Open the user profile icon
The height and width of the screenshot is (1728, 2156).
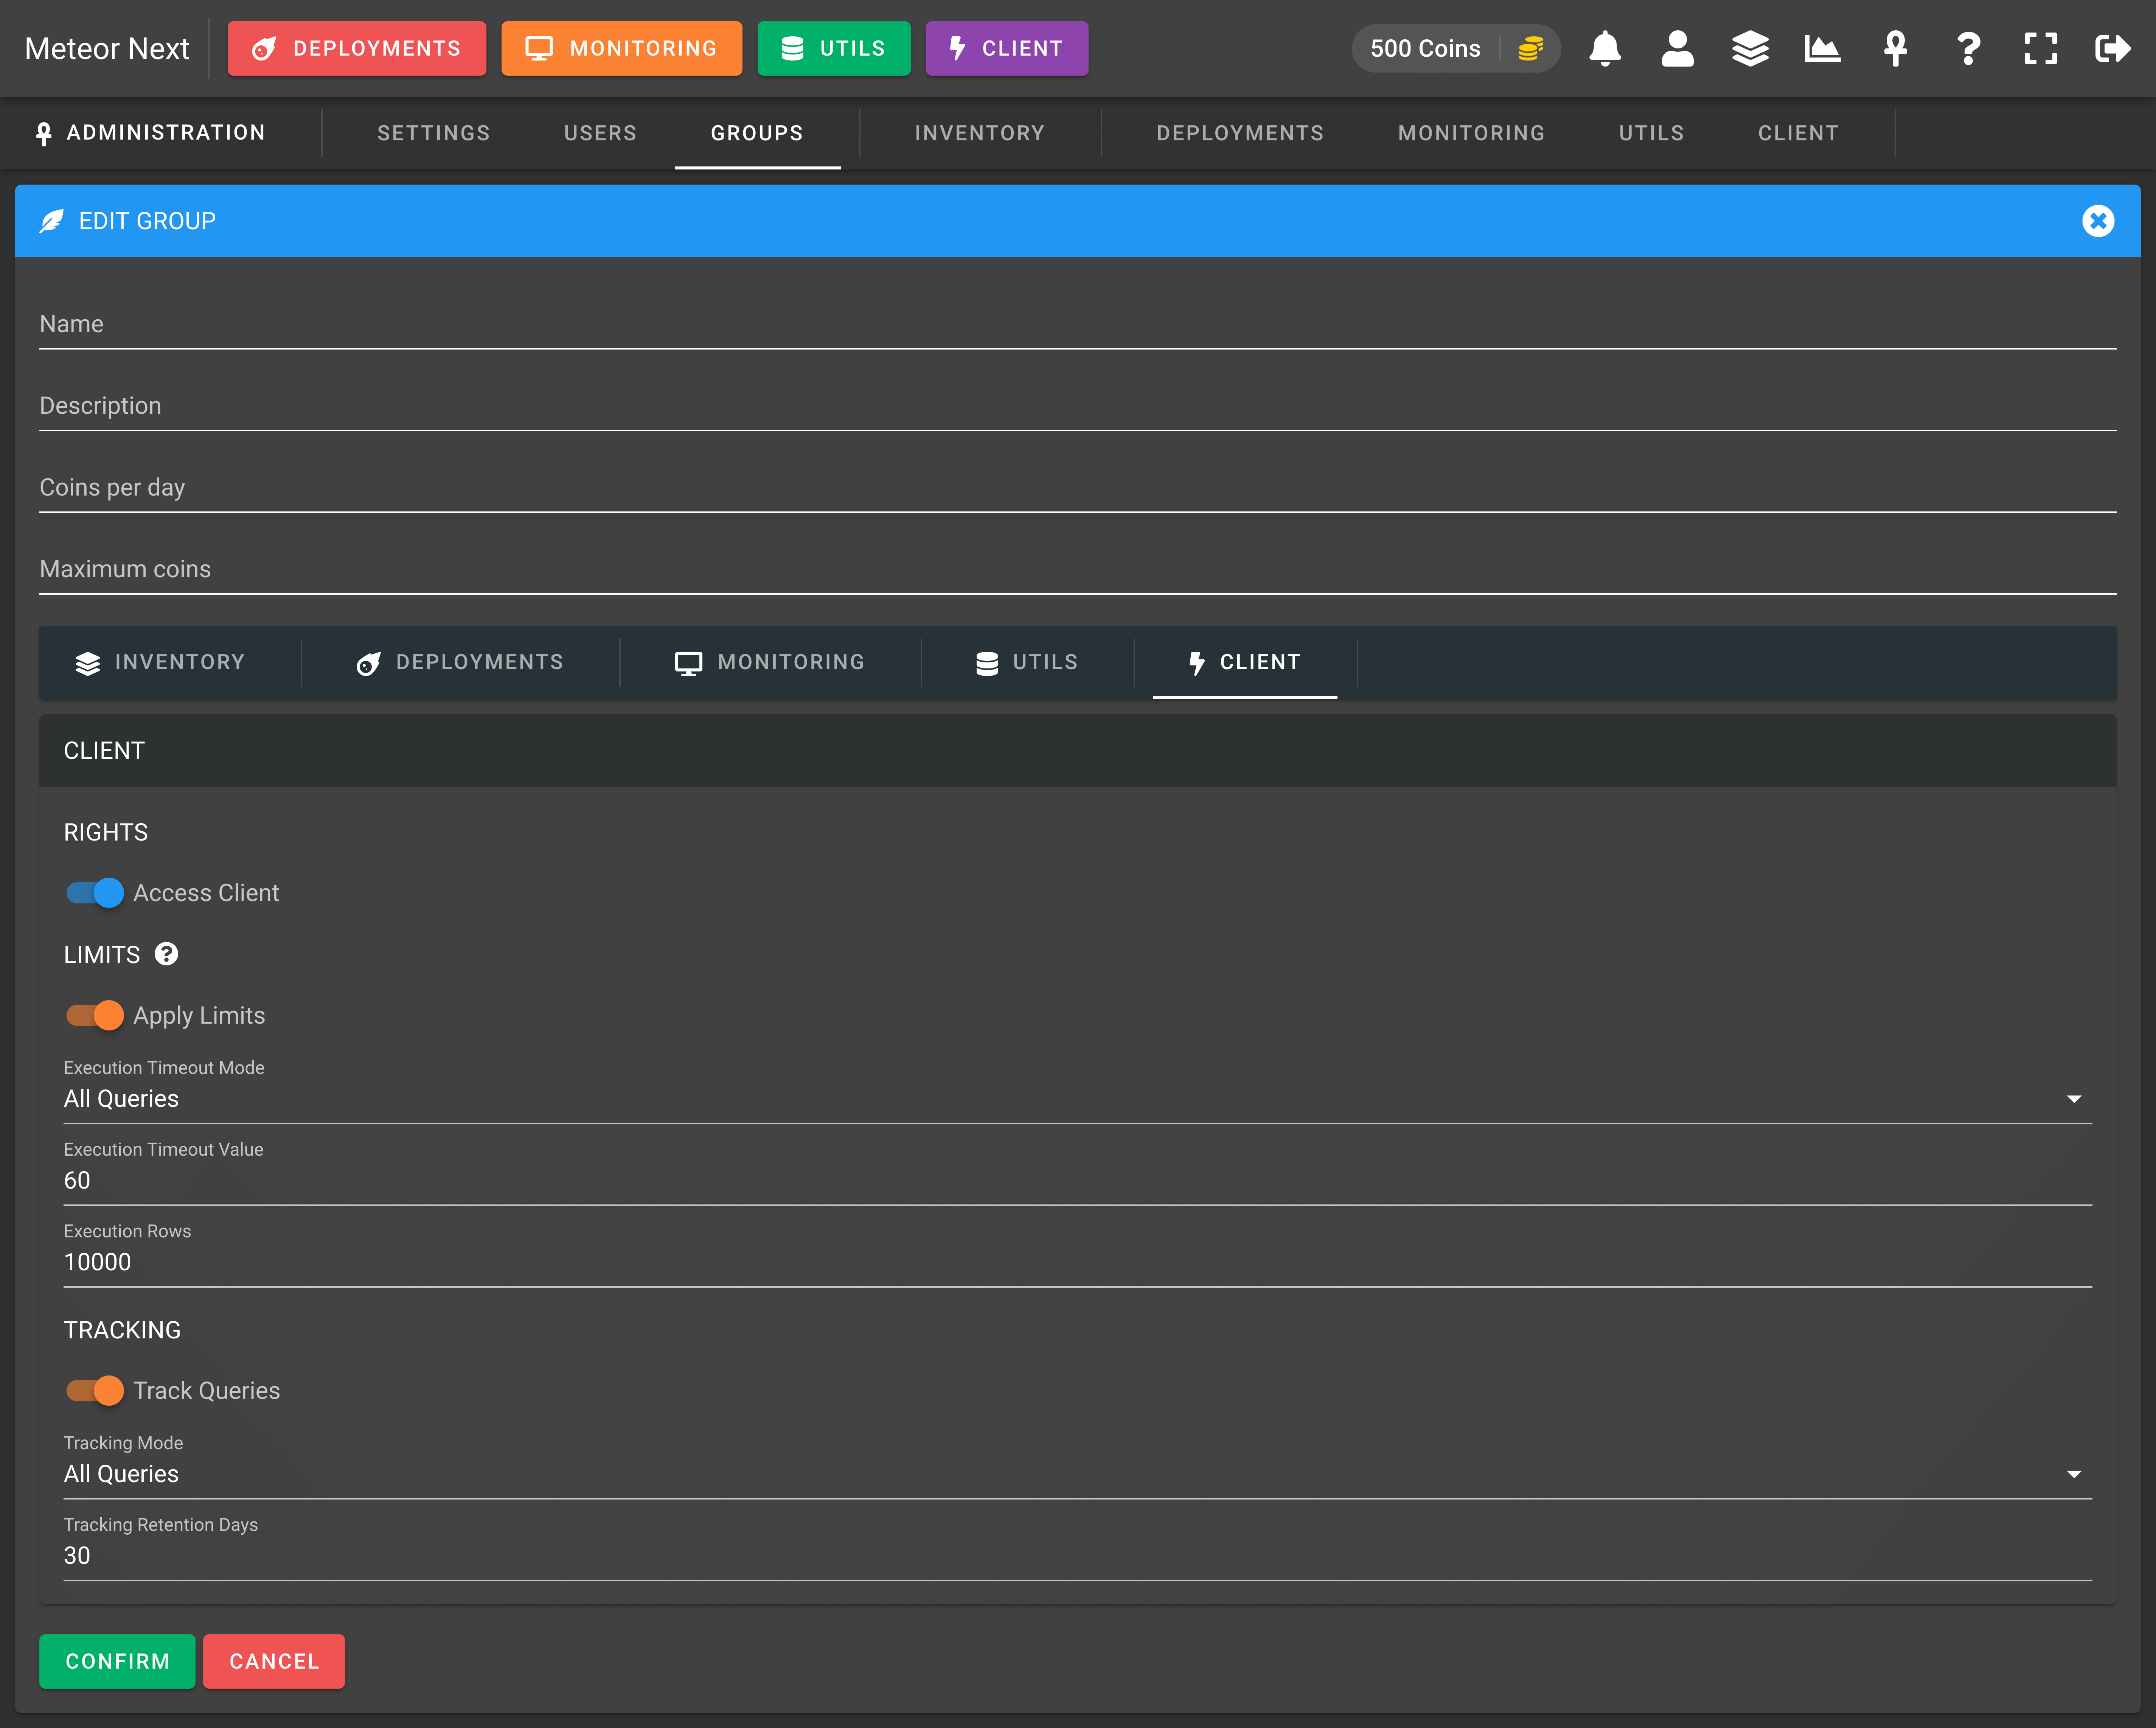tap(1677, 48)
